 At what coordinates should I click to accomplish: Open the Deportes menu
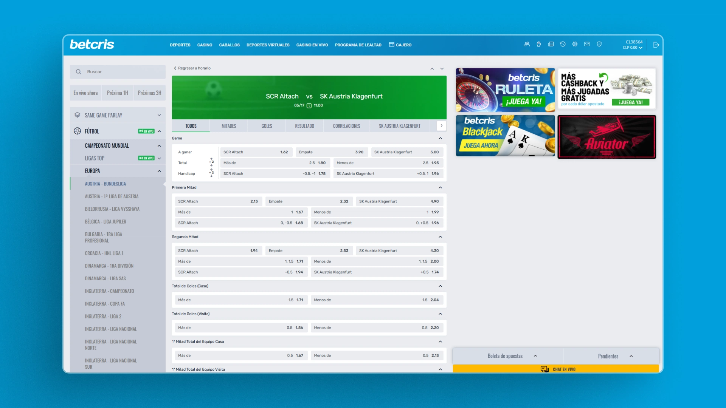tap(180, 45)
